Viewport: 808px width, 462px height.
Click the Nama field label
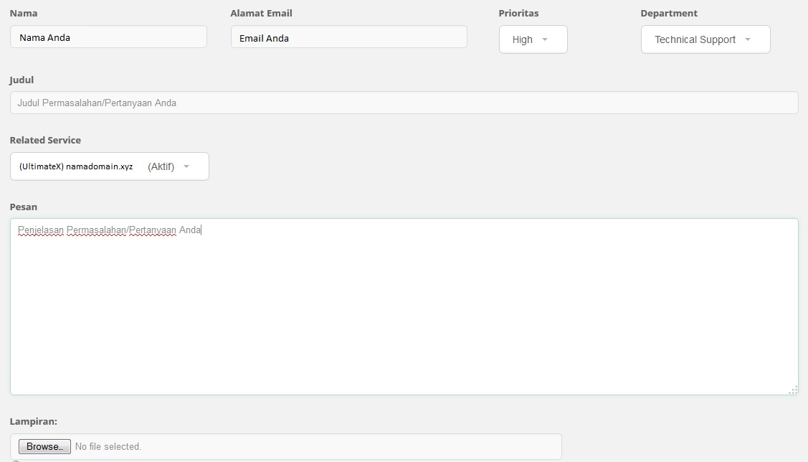point(24,13)
